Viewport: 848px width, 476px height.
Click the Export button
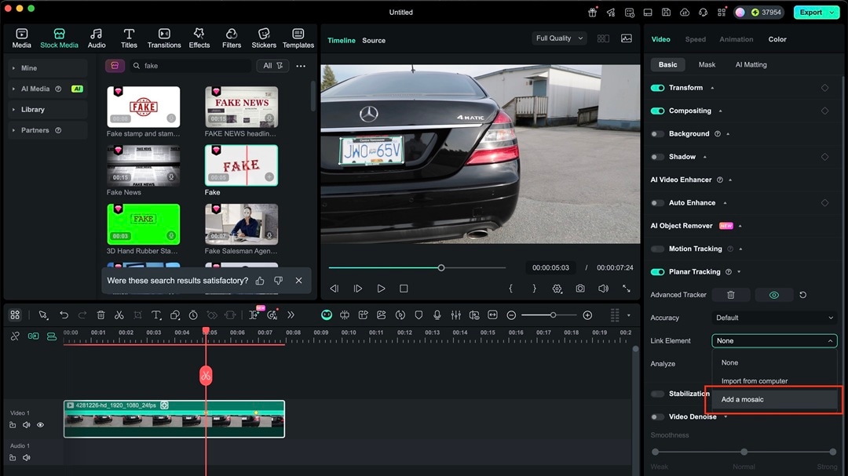[x=810, y=13]
